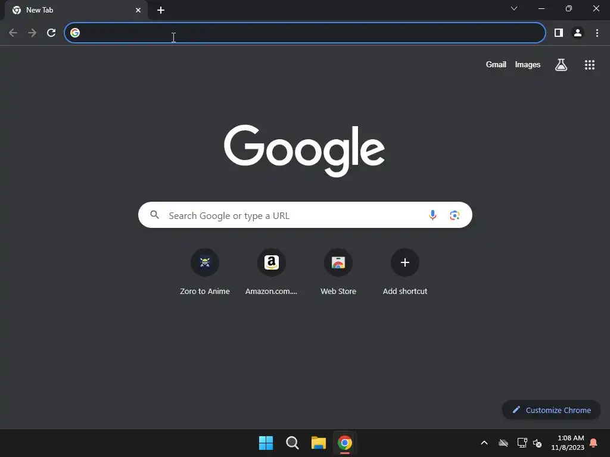Click network status tray icon
The width and height of the screenshot is (610, 457).
[522, 443]
